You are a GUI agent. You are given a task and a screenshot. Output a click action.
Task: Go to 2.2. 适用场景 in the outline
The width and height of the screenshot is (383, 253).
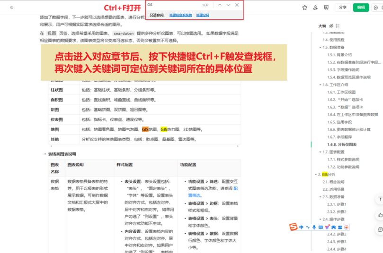point(333,189)
